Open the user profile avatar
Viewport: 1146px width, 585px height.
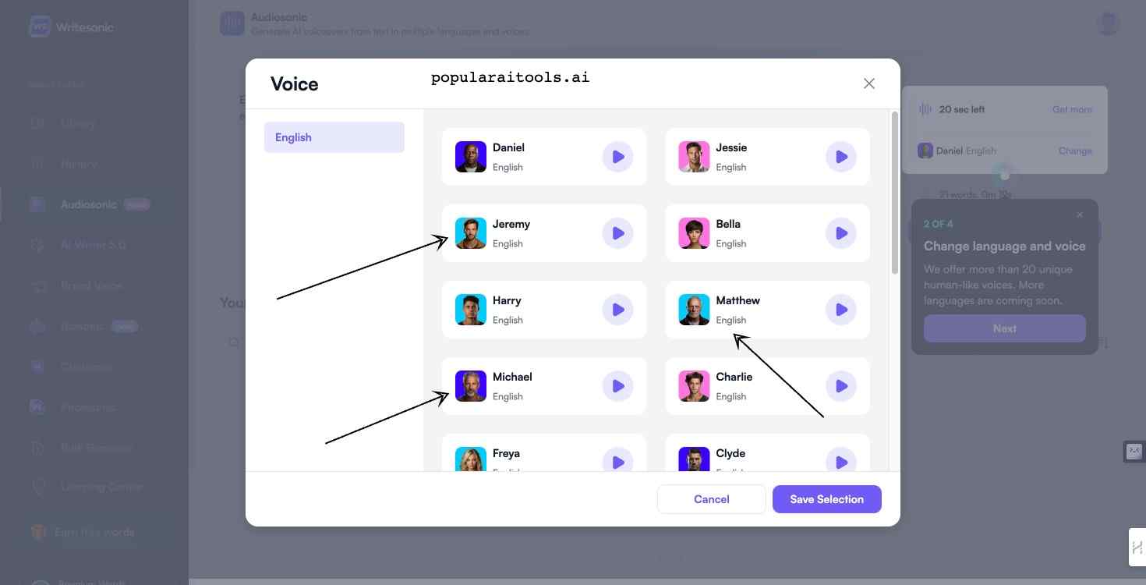[1108, 23]
